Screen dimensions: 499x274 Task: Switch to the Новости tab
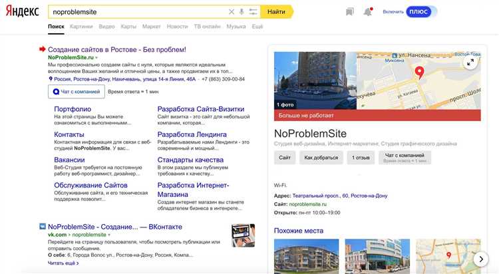point(177,27)
